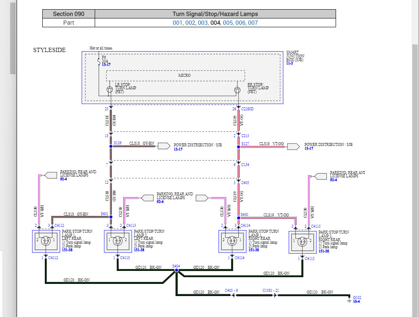Click the LR Stop/Turn Lamp FET symbol
Viewport: 419px width, 317px height.
(x=109, y=90)
